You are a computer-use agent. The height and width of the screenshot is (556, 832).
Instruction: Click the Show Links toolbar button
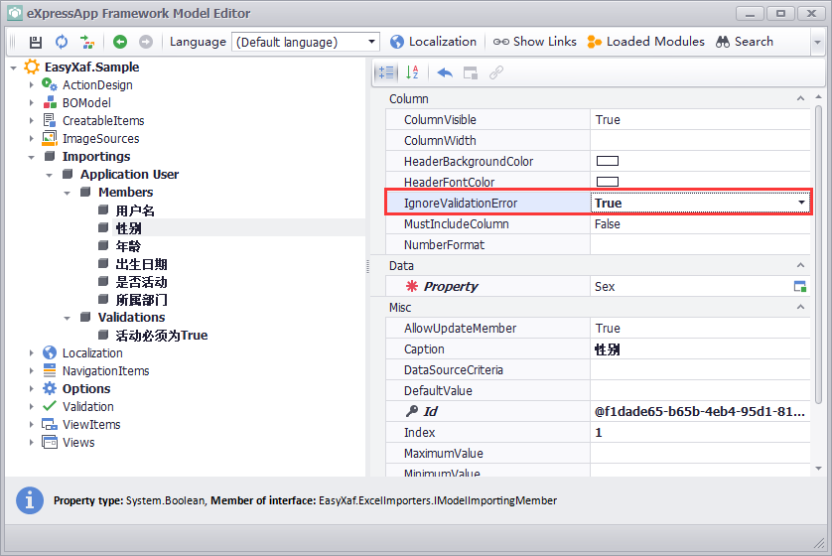click(x=535, y=42)
